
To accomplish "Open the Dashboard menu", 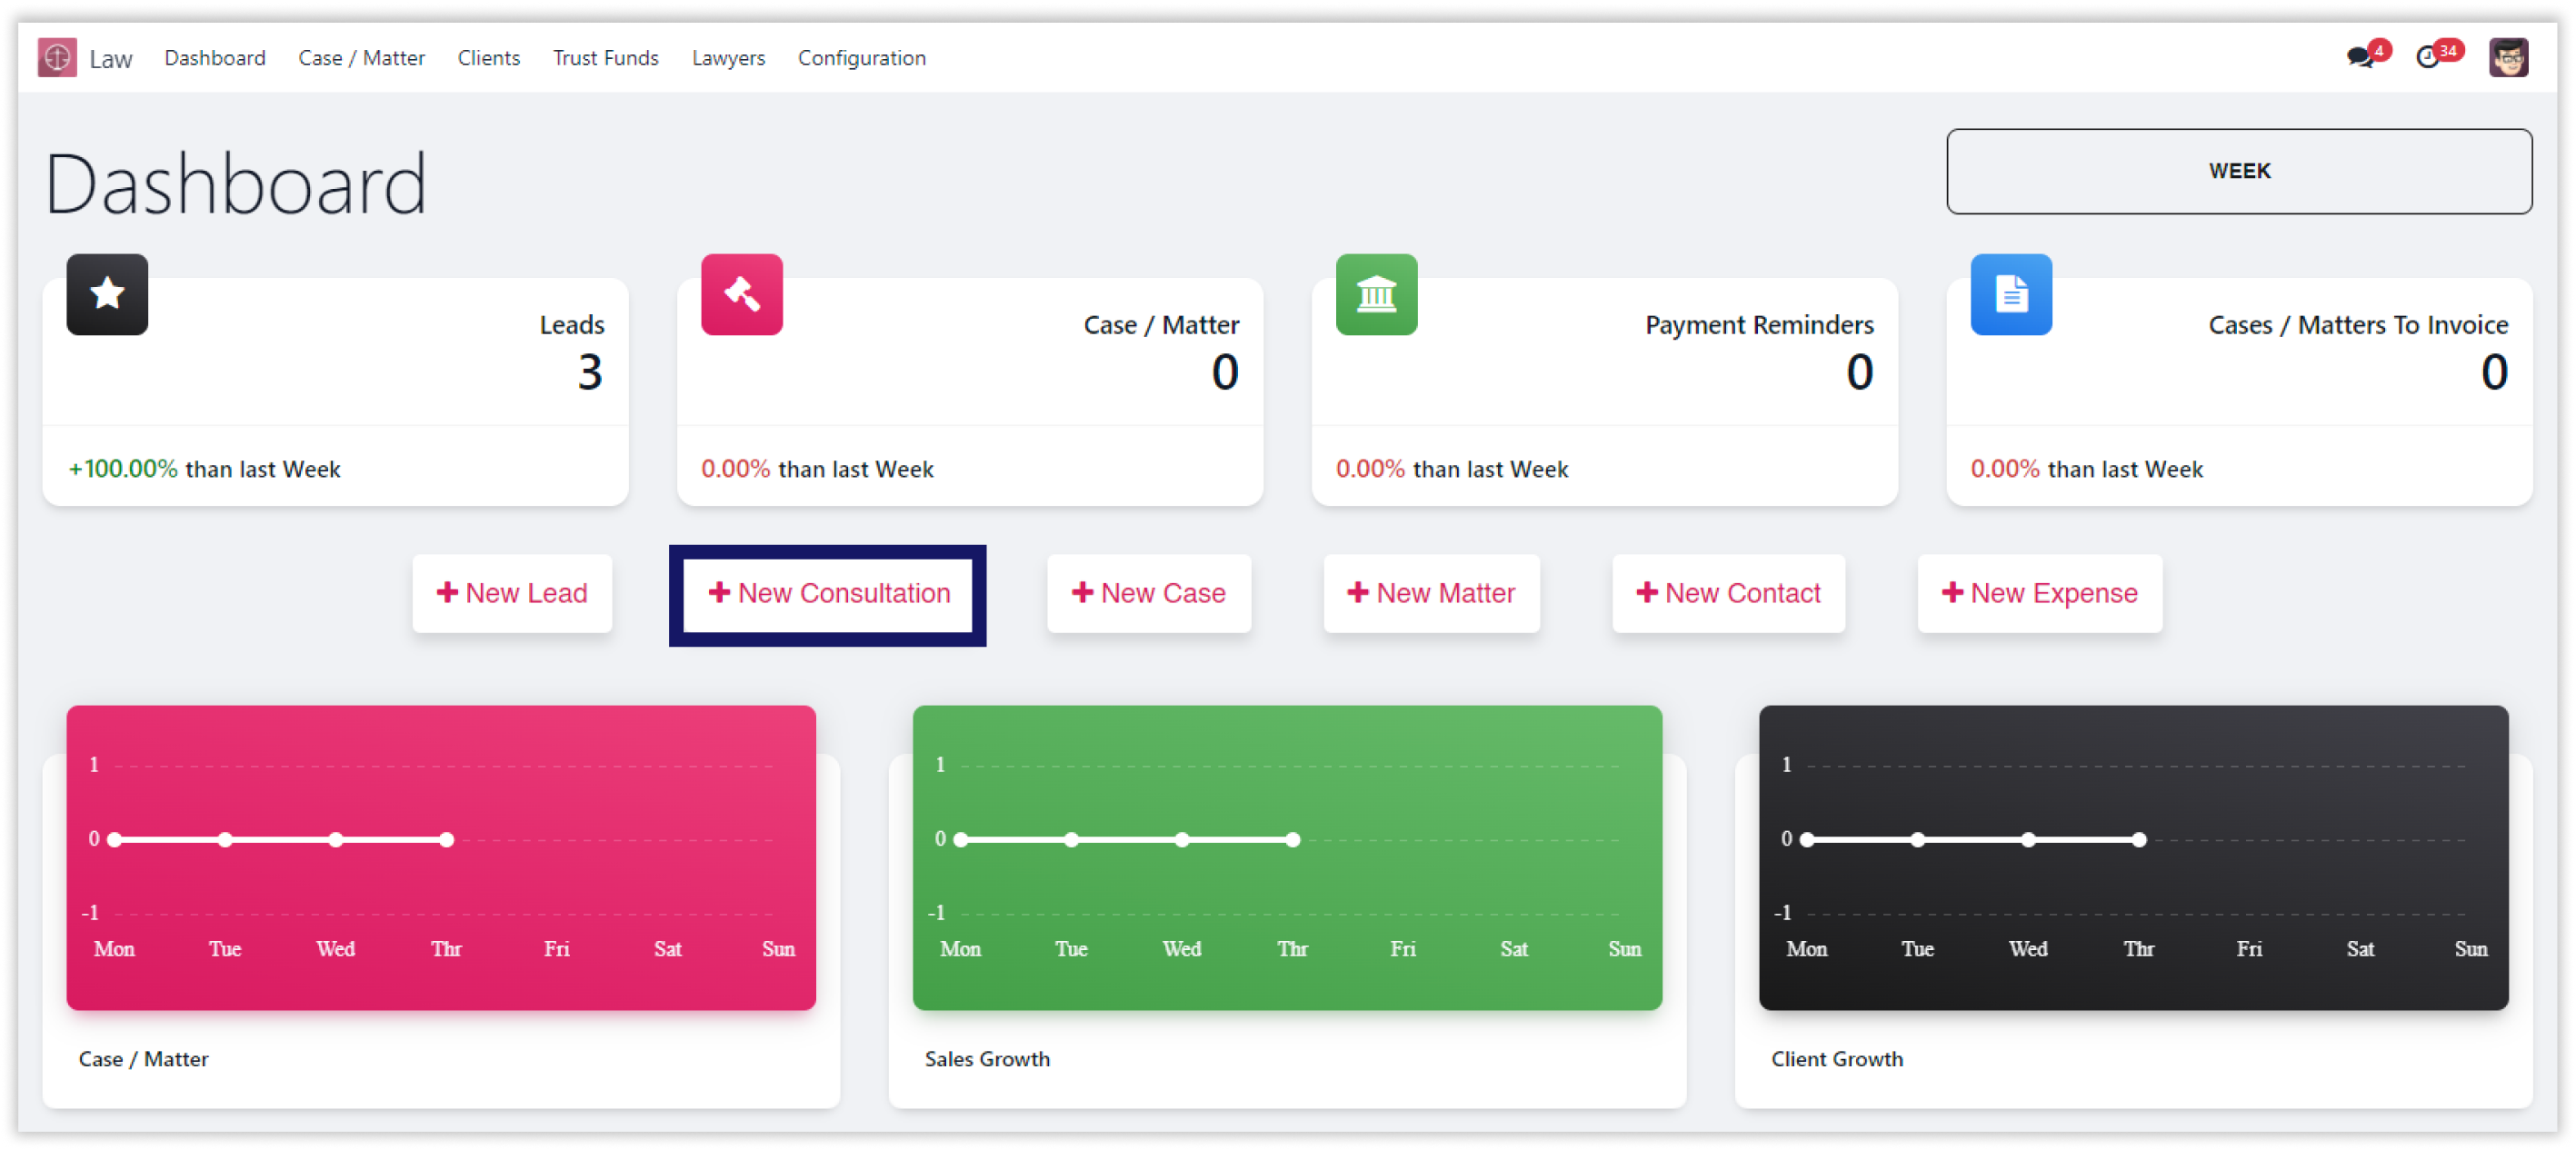I will 215,58.
